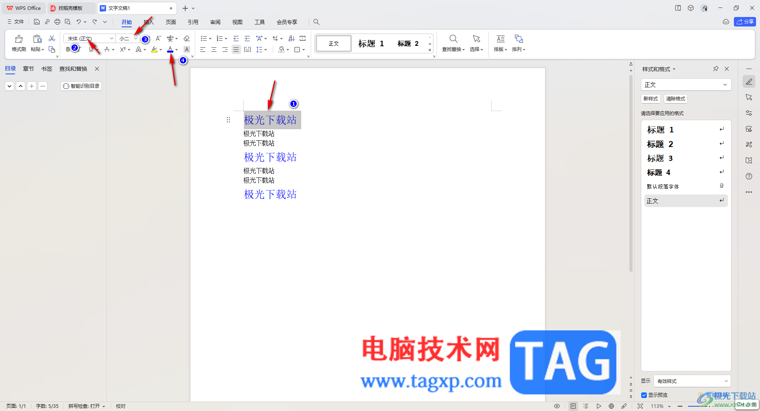Switch to outline view in status bar
Screen dimensions: 760x411
pyautogui.click(x=586, y=406)
